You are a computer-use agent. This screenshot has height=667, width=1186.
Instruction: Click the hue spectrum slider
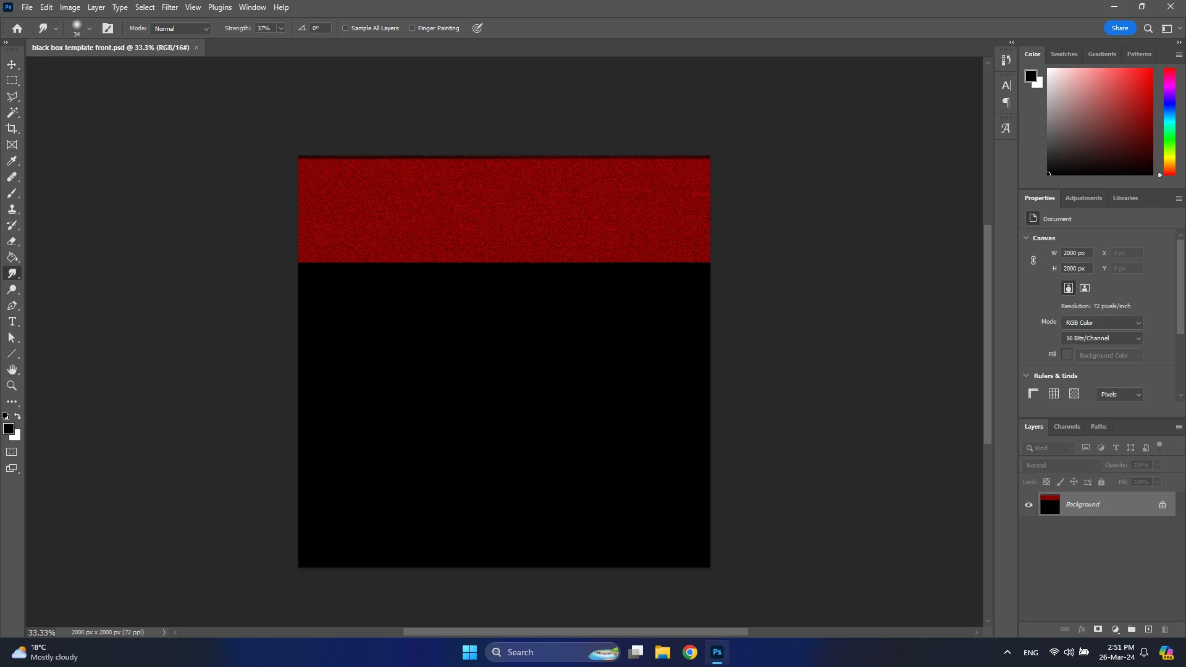tap(1169, 121)
